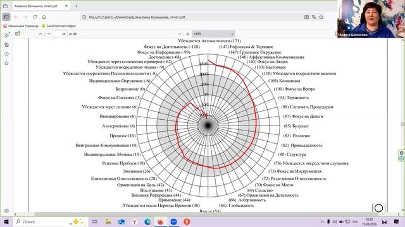
Task: Open the SaveFrom.net Helper bookmark
Action: [59, 26]
